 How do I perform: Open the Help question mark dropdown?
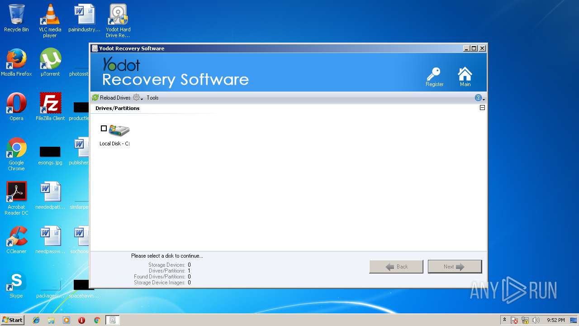[479, 98]
